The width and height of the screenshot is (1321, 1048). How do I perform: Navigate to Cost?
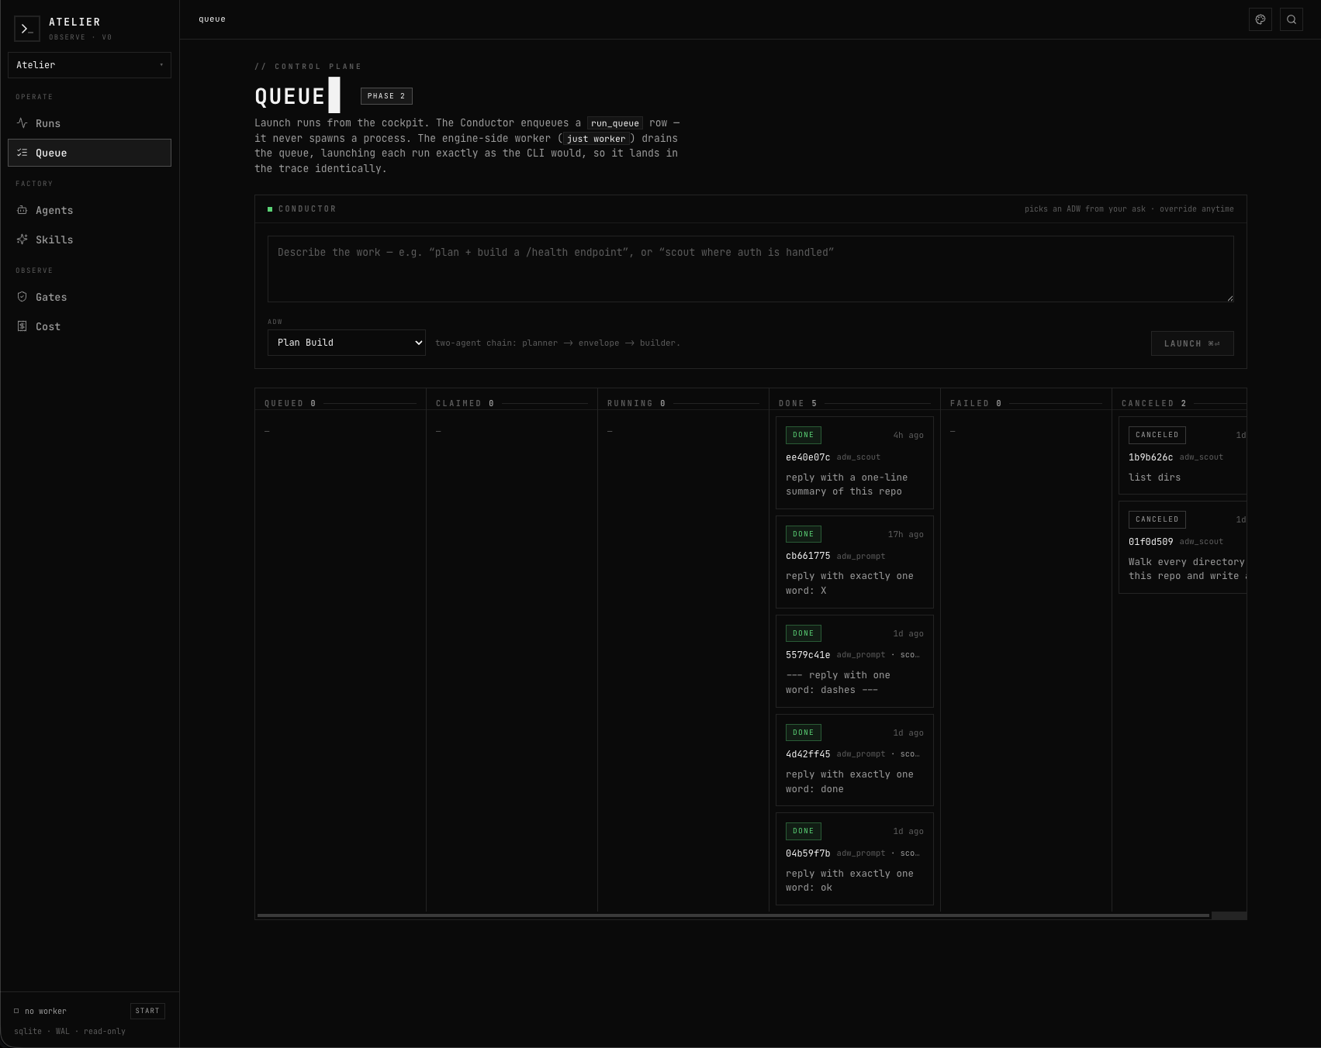(x=89, y=326)
